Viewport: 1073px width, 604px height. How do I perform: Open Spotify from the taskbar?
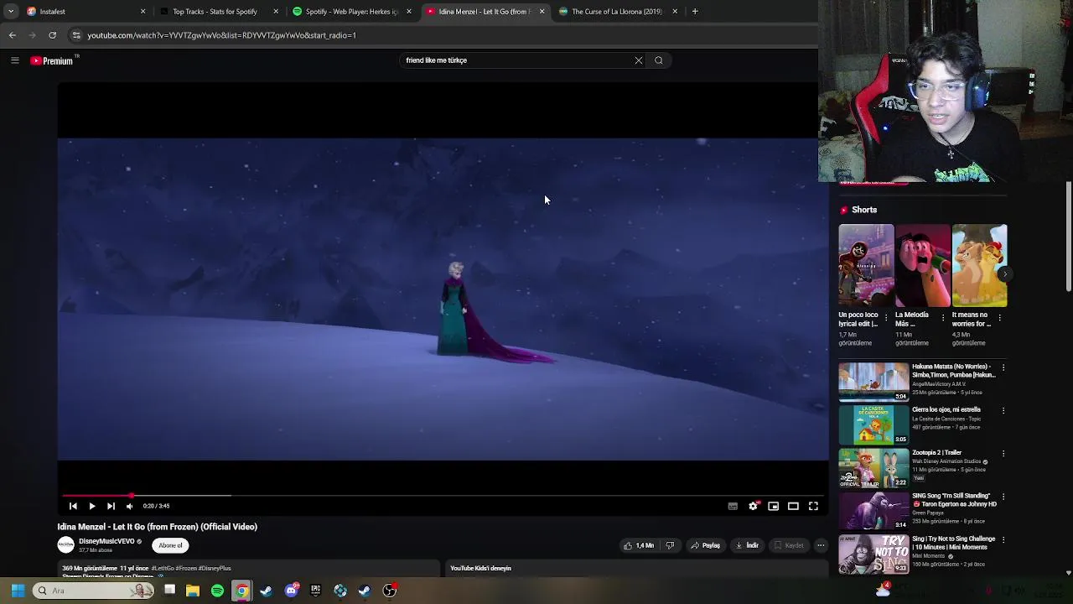(x=217, y=591)
